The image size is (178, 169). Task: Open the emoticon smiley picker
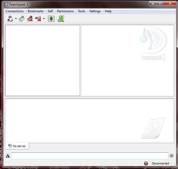click(x=172, y=156)
